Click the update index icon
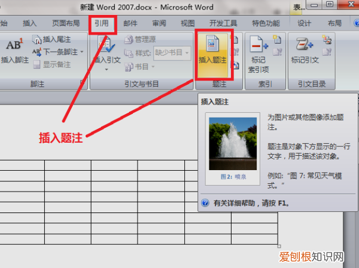The height and width of the screenshot is (268, 359). pos(277,52)
